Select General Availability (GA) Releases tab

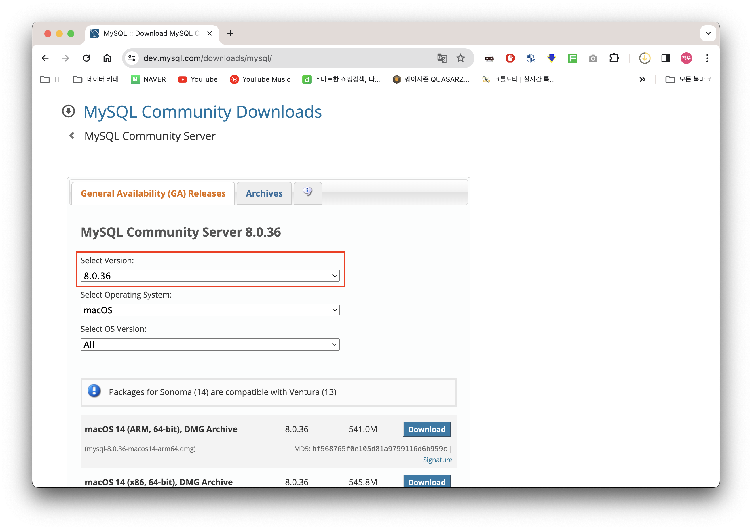click(153, 193)
